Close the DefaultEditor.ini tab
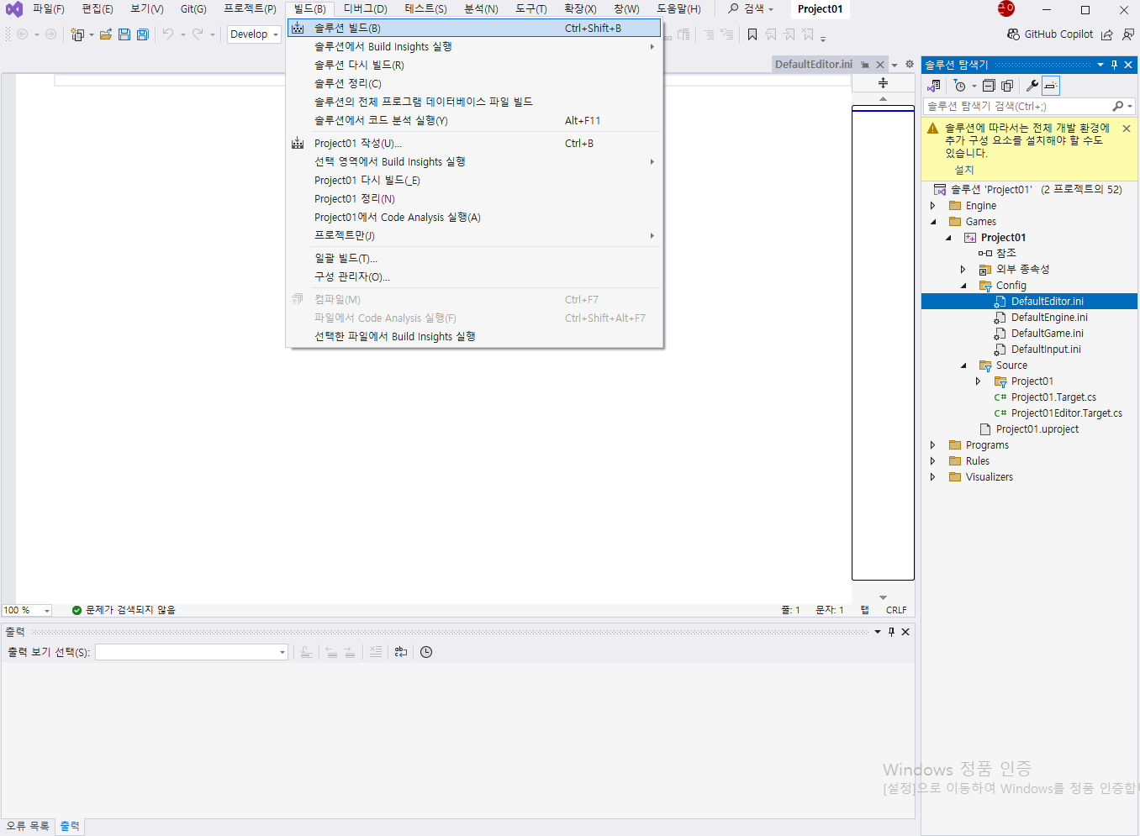 [x=880, y=65]
